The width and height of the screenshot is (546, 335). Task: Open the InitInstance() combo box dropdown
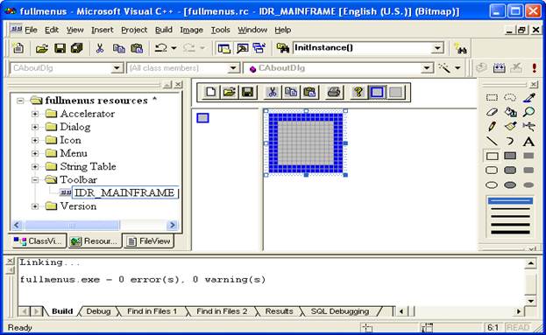click(x=436, y=48)
